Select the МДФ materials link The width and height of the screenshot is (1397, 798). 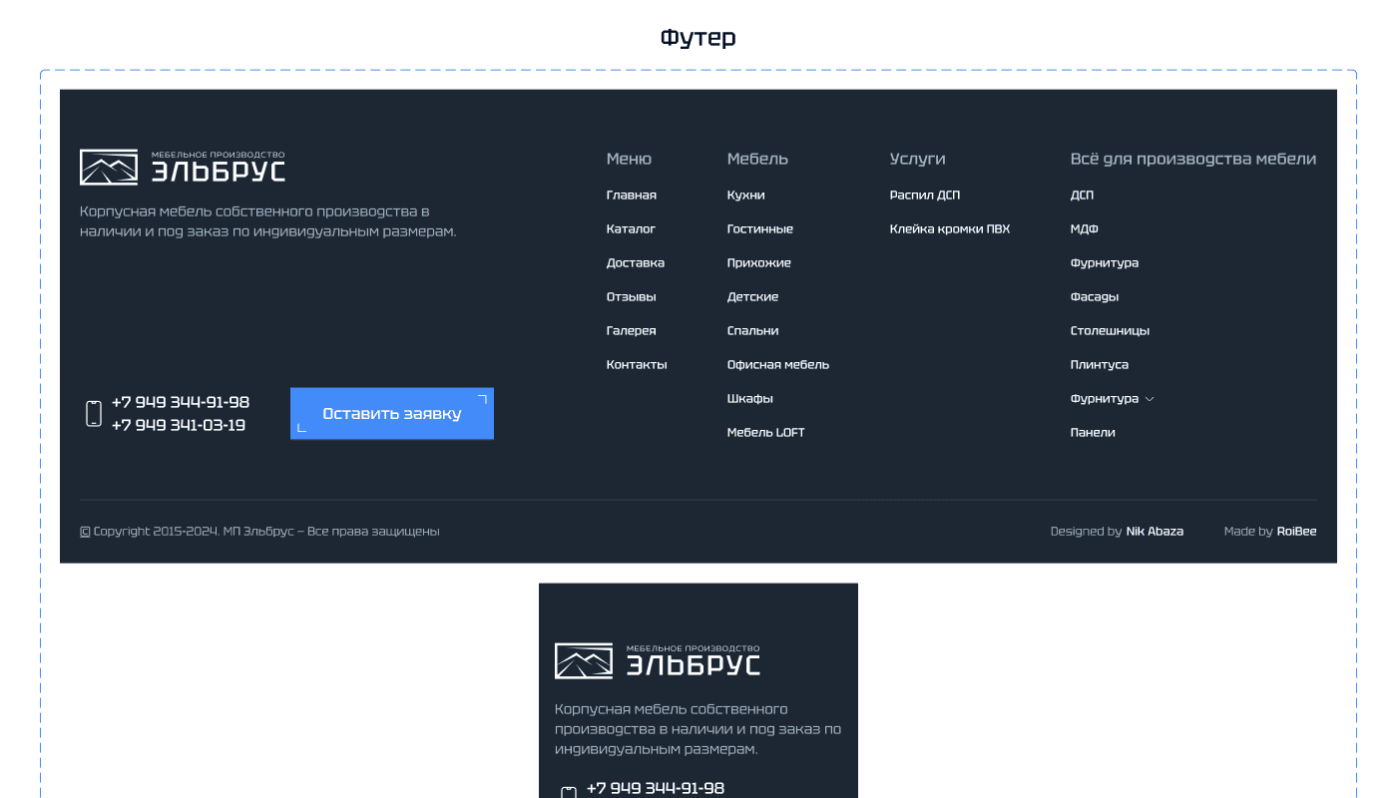[1085, 229]
